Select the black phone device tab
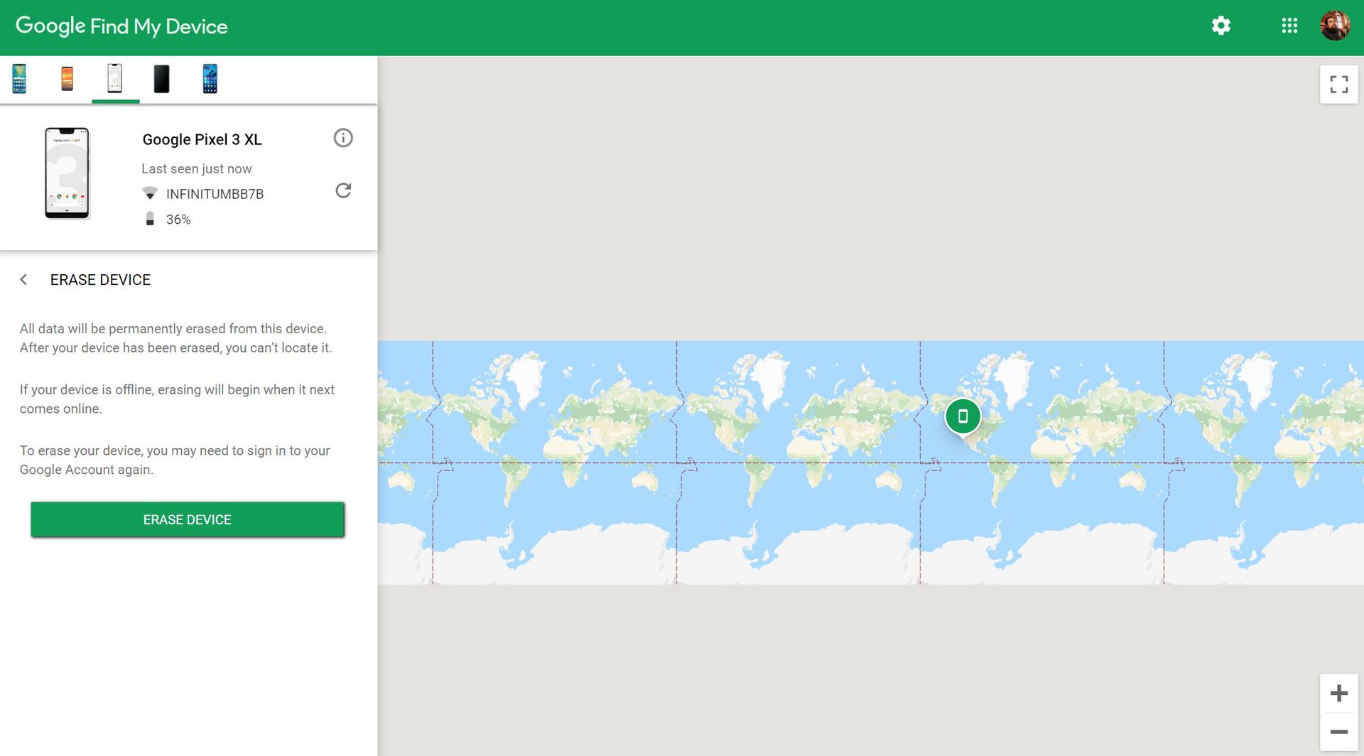 click(x=162, y=79)
